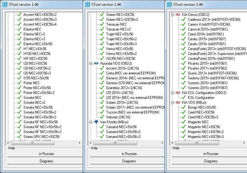247x173 pixels.
Task: Collapse the KIA EOL Configuration (OBD2) group
Action: (172, 93)
